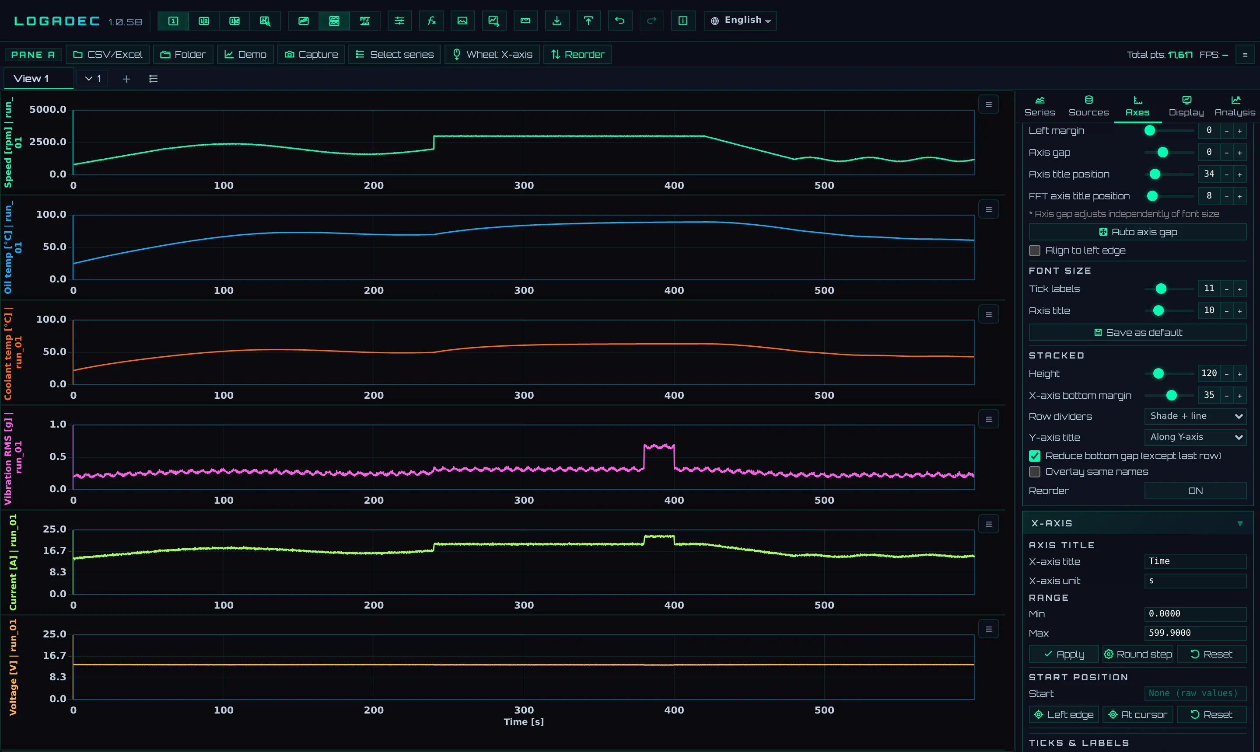This screenshot has height=752, width=1260.
Task: Switch to the Display tab
Action: coord(1186,106)
